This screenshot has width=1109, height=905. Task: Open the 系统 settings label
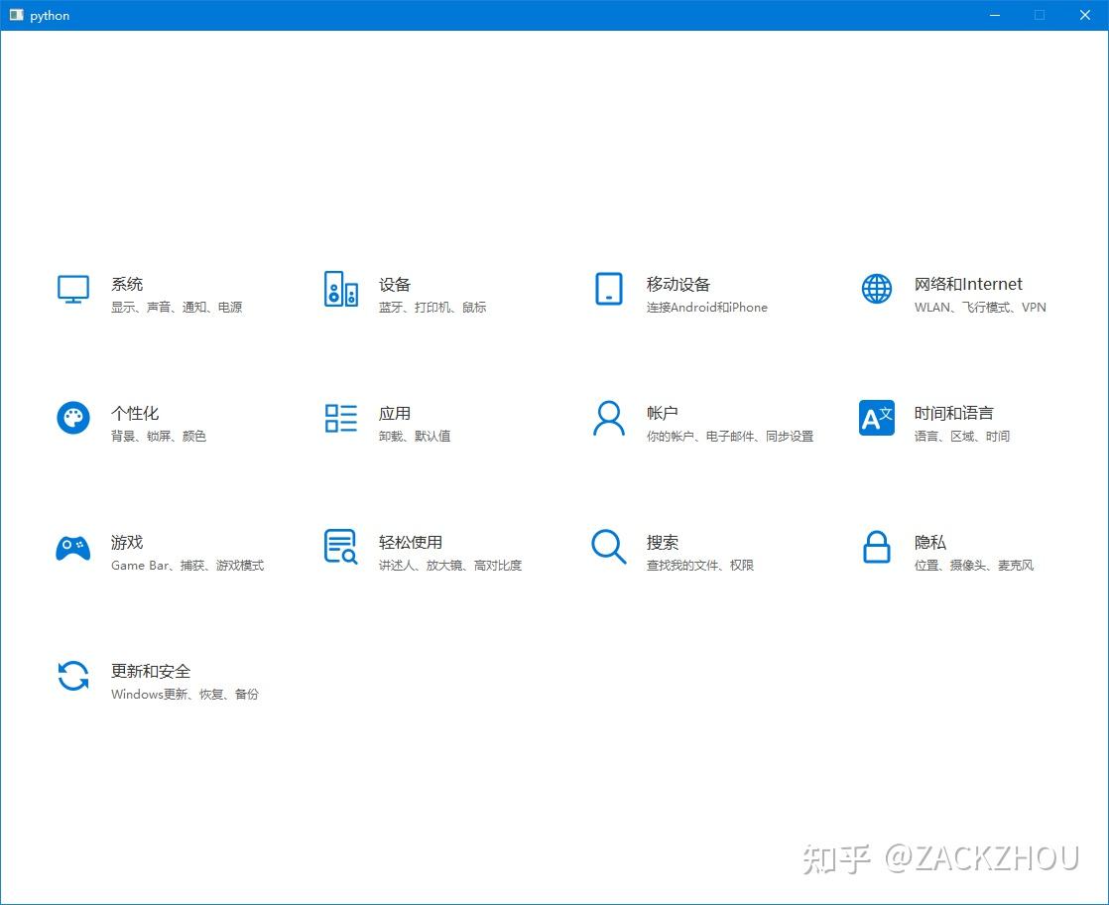pyautogui.click(x=127, y=283)
